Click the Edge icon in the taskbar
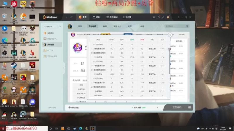The width and height of the screenshot is (234, 131). [x=81, y=128]
